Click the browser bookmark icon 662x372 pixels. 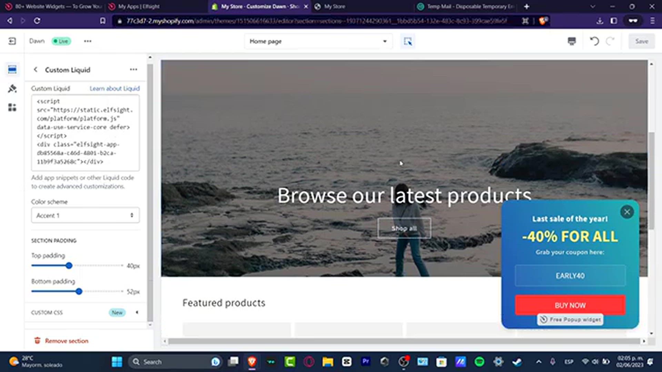[x=102, y=21]
